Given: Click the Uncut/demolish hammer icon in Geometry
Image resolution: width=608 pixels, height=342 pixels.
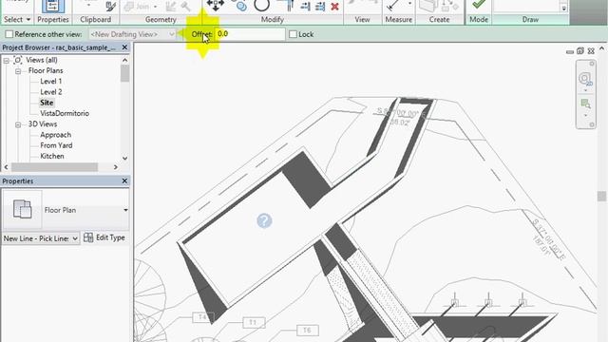Looking at the screenshot, I should (x=186, y=7).
